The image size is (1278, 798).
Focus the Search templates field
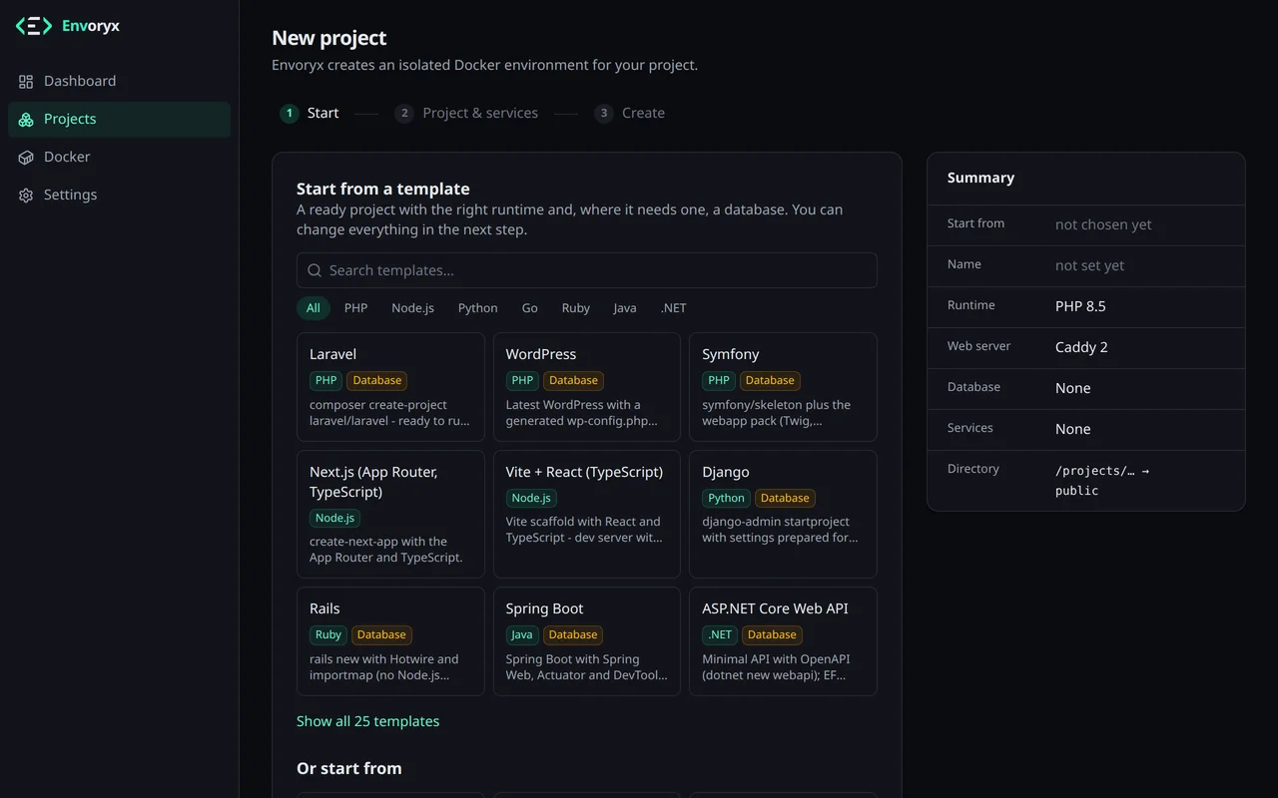click(x=587, y=270)
